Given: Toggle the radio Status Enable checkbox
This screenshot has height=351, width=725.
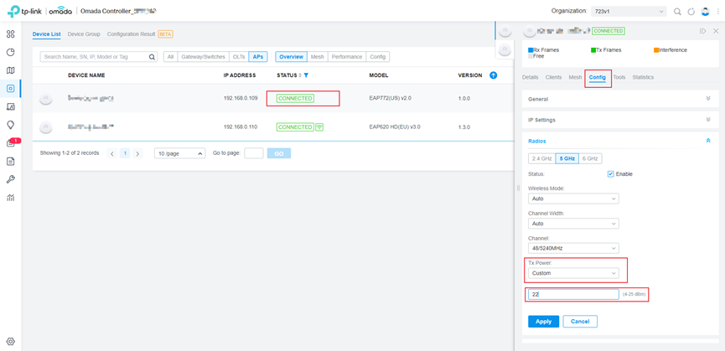Looking at the screenshot, I should 610,174.
